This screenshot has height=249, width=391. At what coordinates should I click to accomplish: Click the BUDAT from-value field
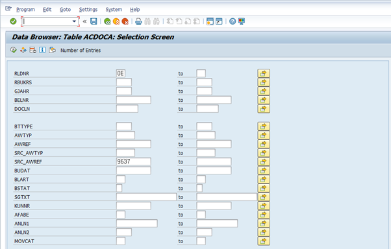pos(134,171)
